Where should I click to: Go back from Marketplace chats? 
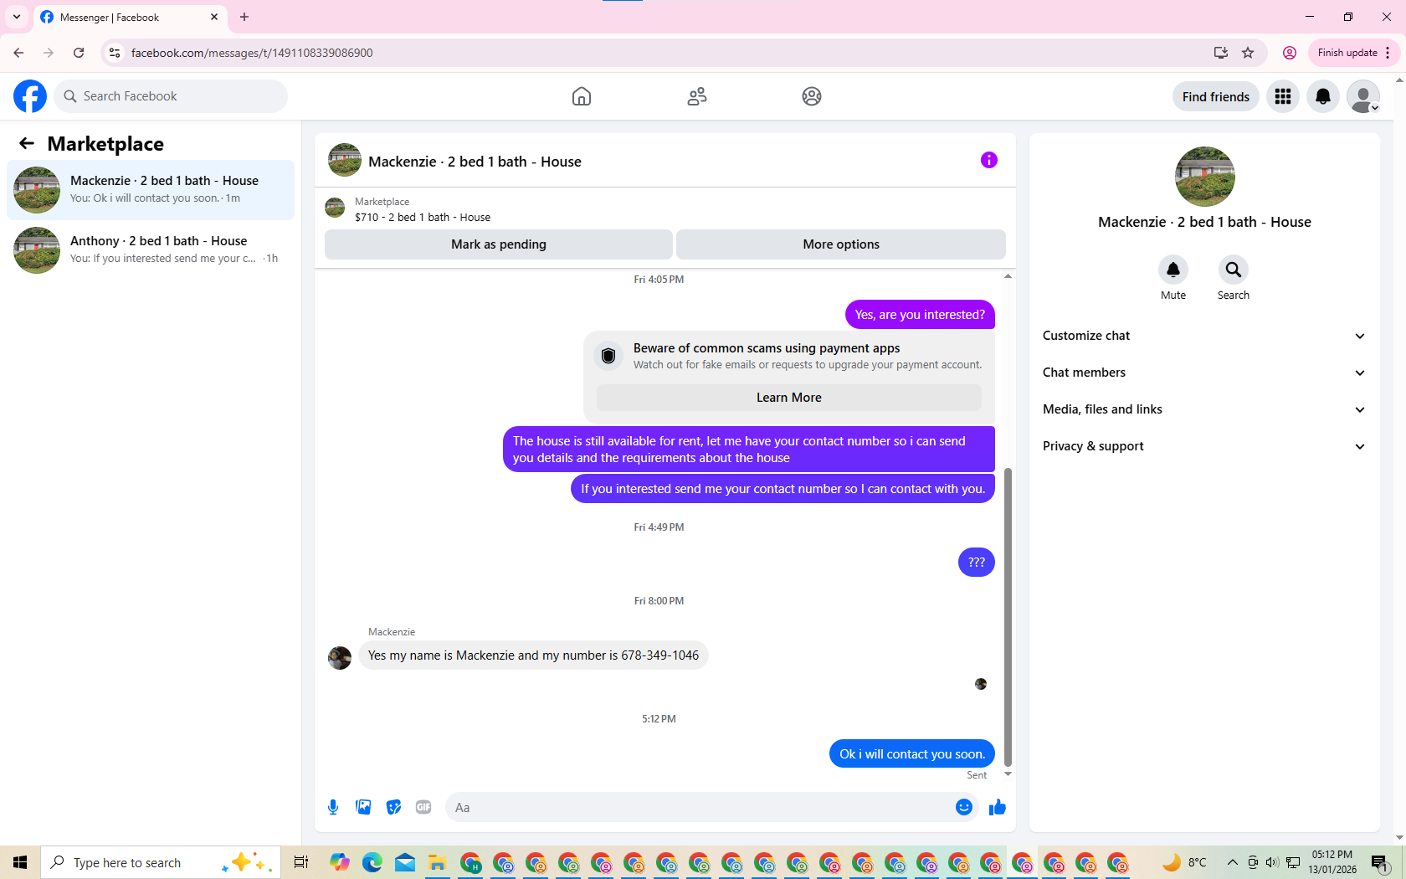coord(27,143)
